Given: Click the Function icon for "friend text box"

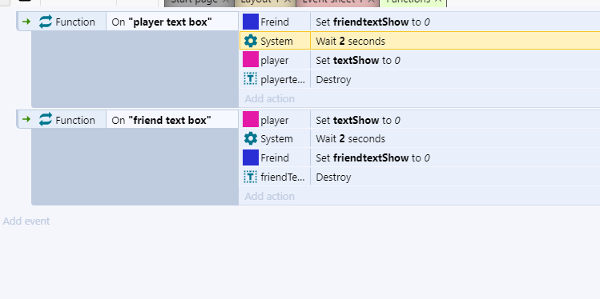Looking at the screenshot, I should tap(45, 120).
